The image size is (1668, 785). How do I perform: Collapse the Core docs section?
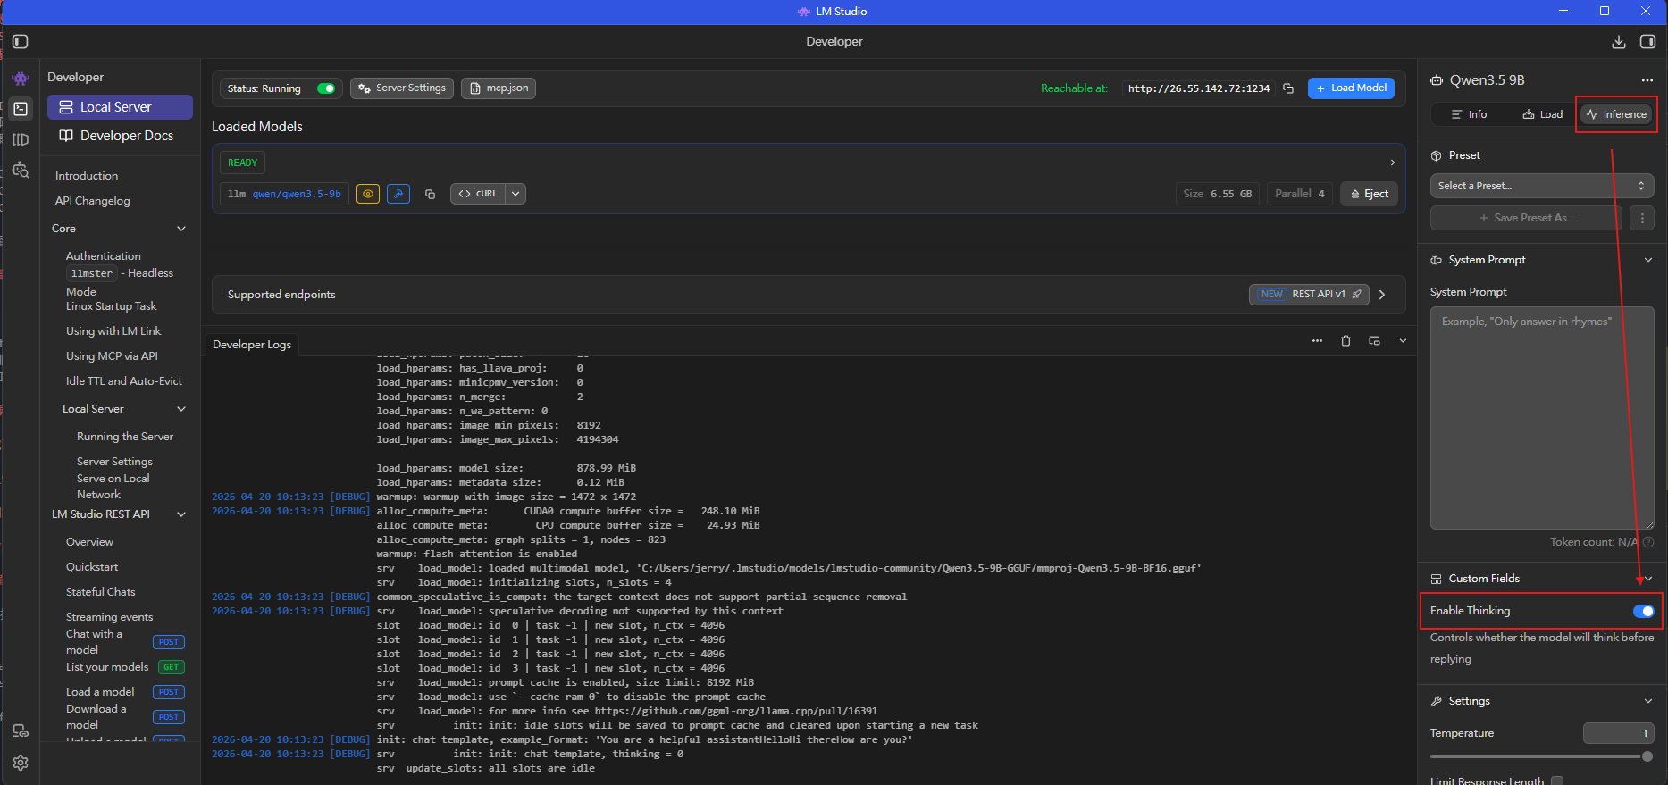pos(181,229)
